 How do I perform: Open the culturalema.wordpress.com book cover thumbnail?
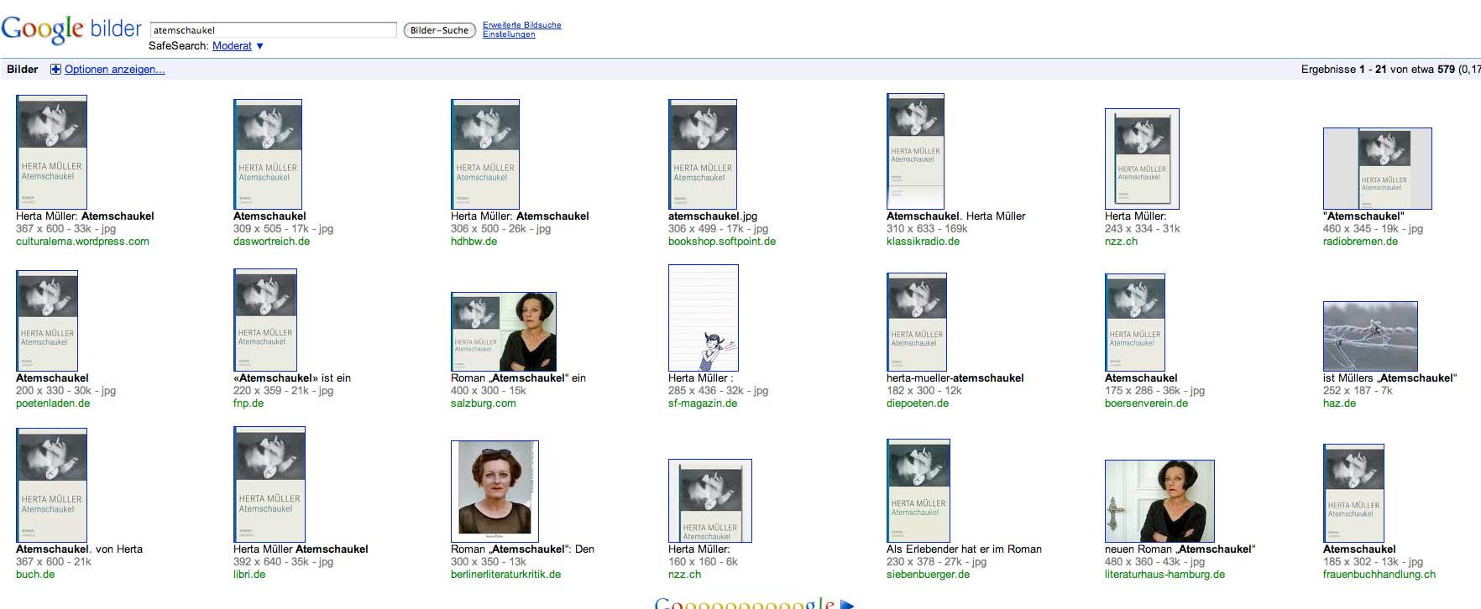click(52, 152)
